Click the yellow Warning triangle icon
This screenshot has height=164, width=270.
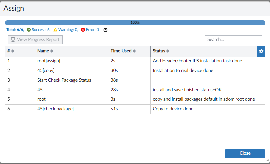55,30
